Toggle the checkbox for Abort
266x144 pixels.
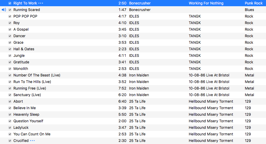tap(10, 101)
